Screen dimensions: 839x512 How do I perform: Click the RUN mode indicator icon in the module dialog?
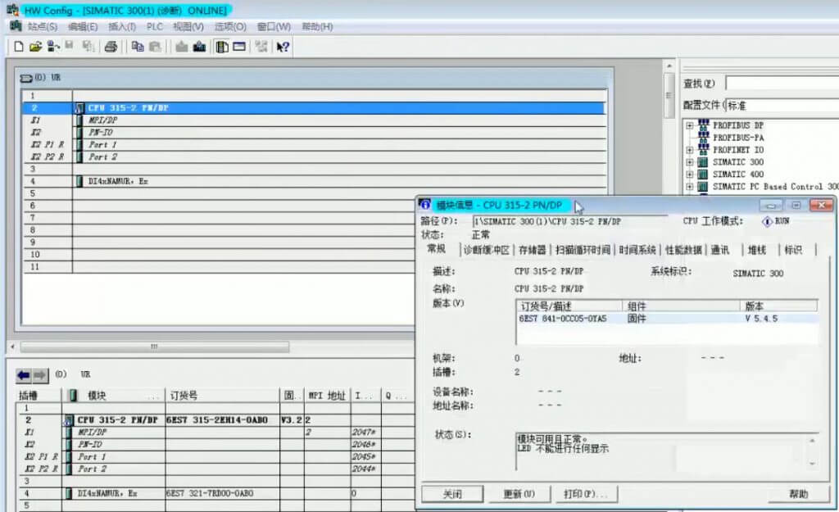[x=767, y=221]
